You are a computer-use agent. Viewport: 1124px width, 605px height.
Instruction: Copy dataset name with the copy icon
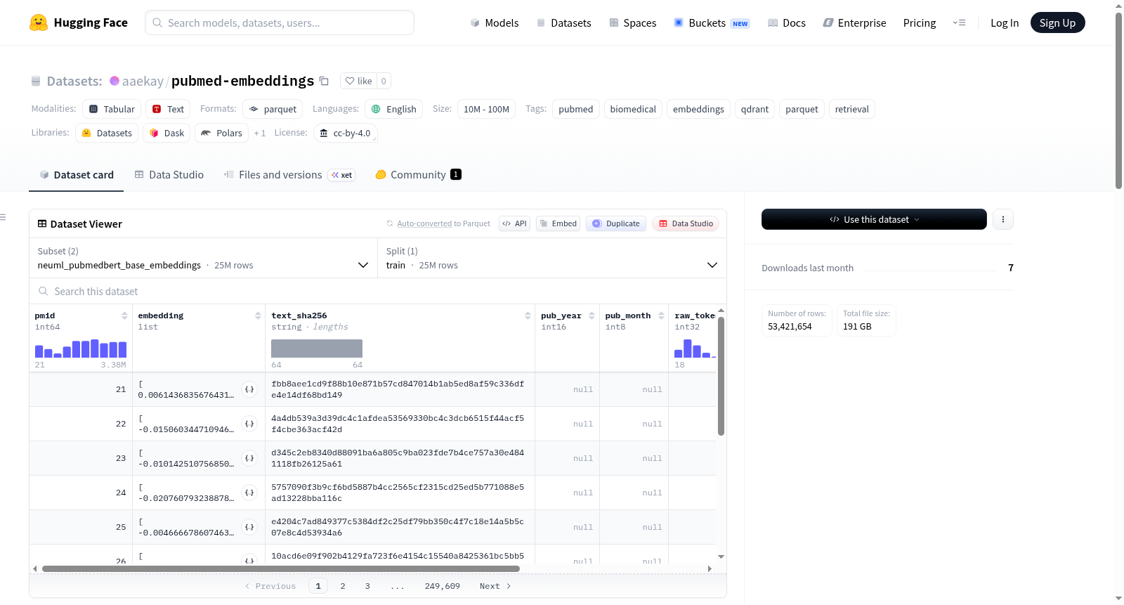click(x=324, y=81)
